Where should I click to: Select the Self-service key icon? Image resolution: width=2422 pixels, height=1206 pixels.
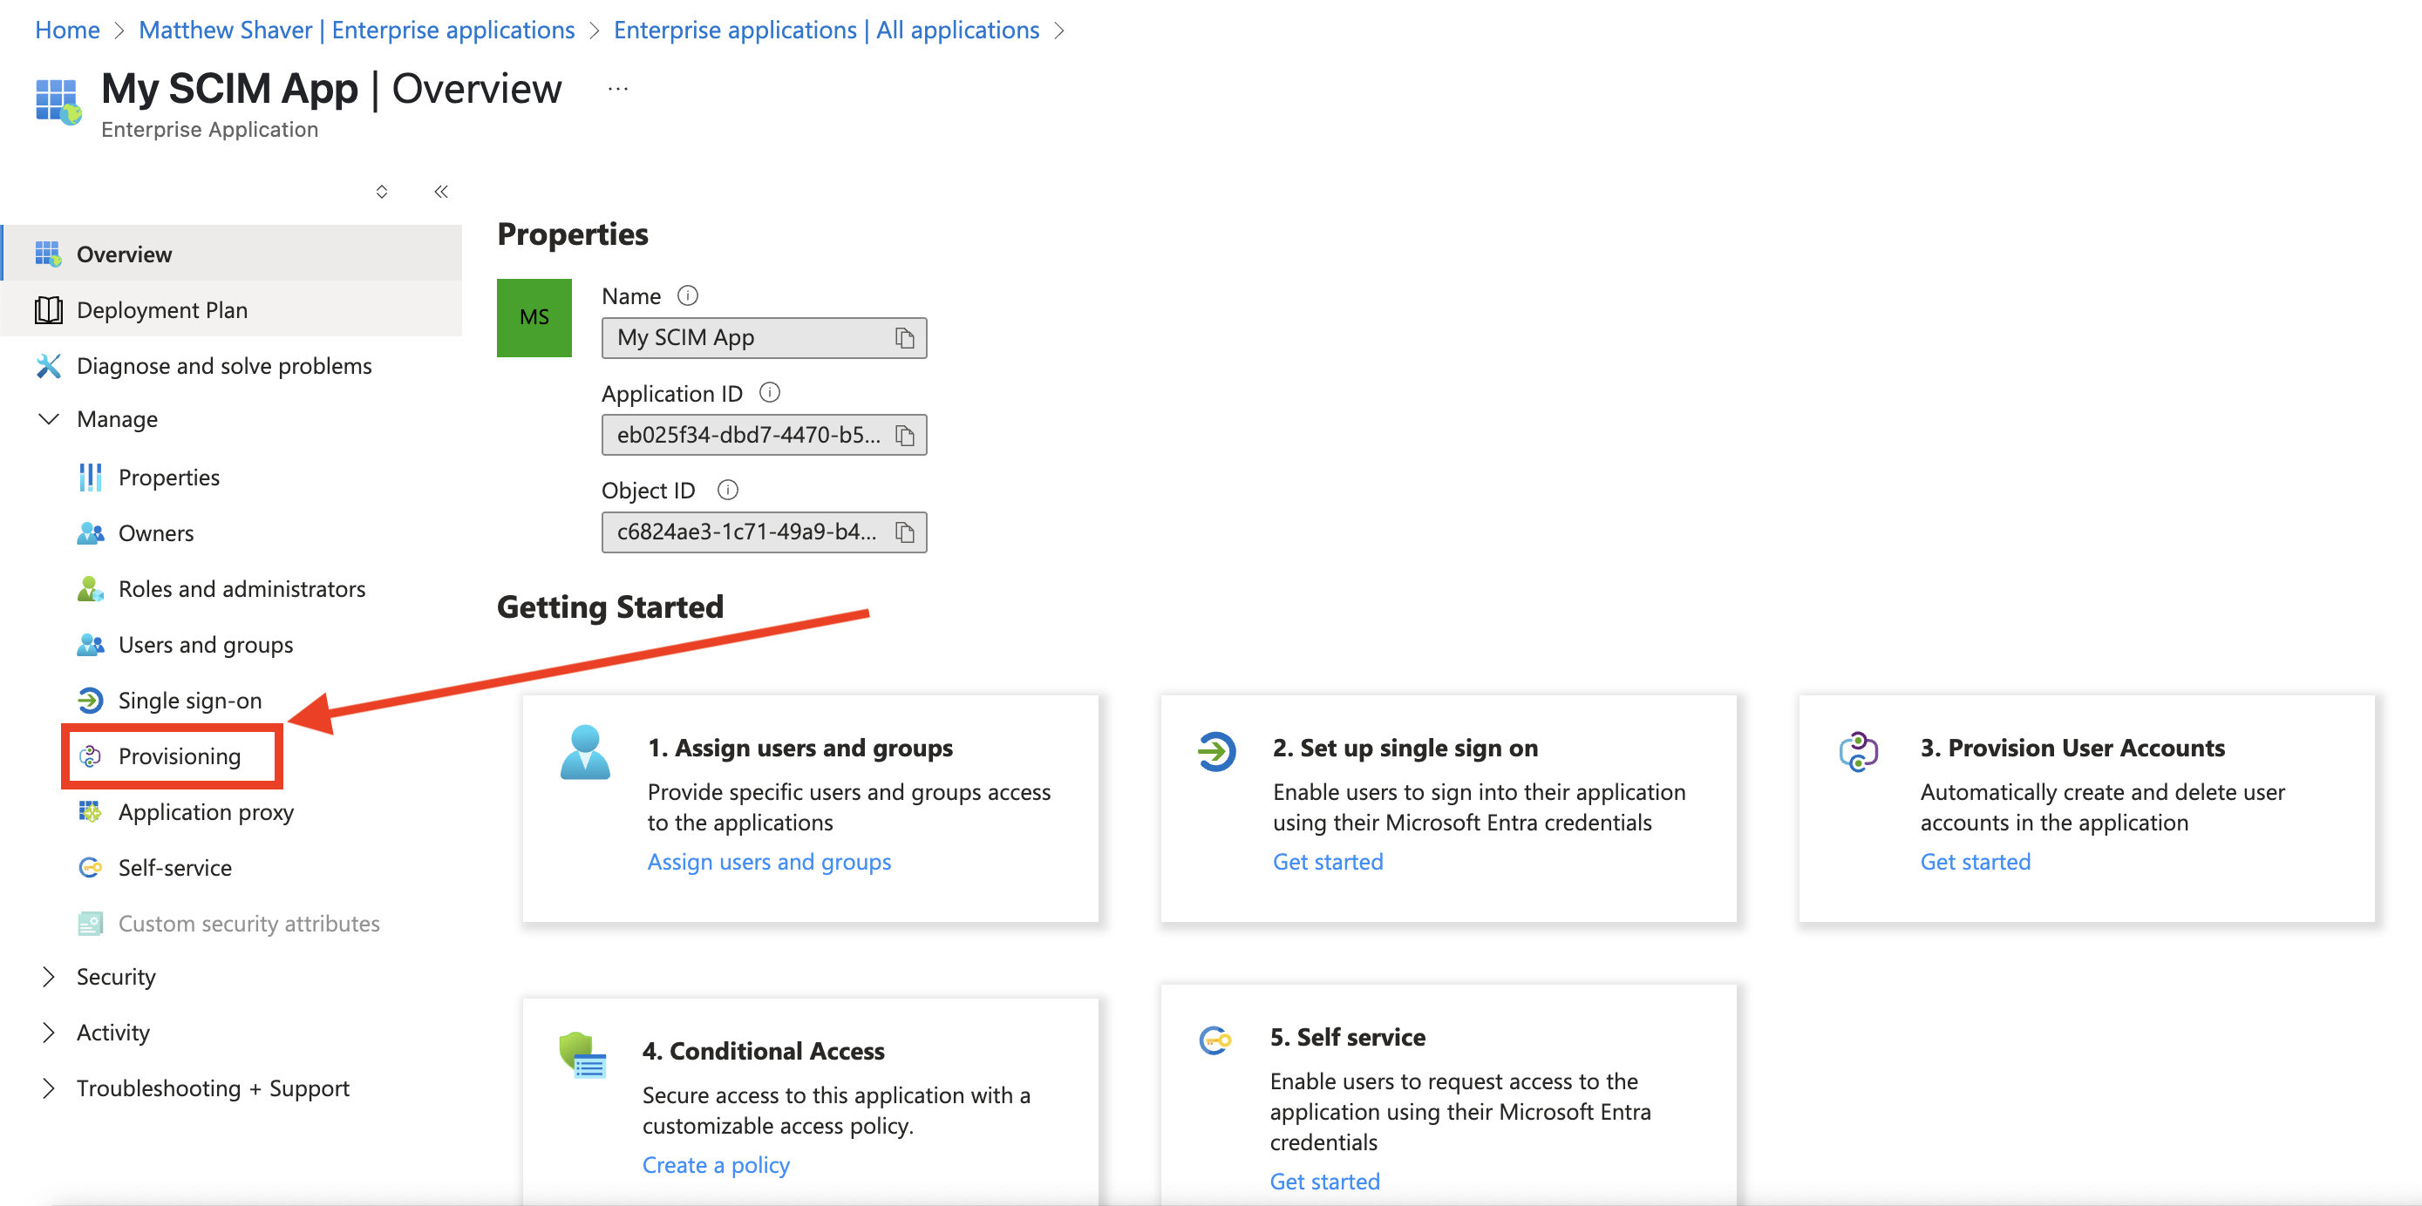[91, 867]
